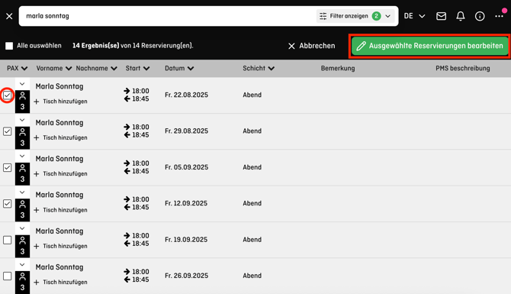Sort by the Nachname column
511x294 pixels.
point(96,68)
